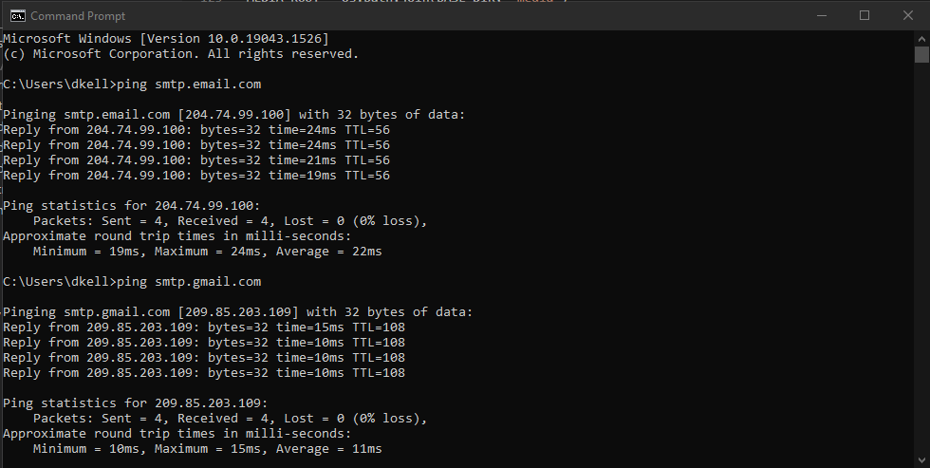Click the scrollbar down arrow
930x468 pixels.
click(921, 460)
